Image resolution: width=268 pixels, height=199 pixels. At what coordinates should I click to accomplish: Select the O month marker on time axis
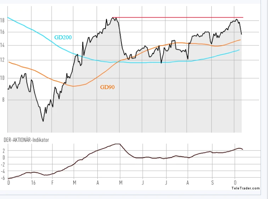235,183
